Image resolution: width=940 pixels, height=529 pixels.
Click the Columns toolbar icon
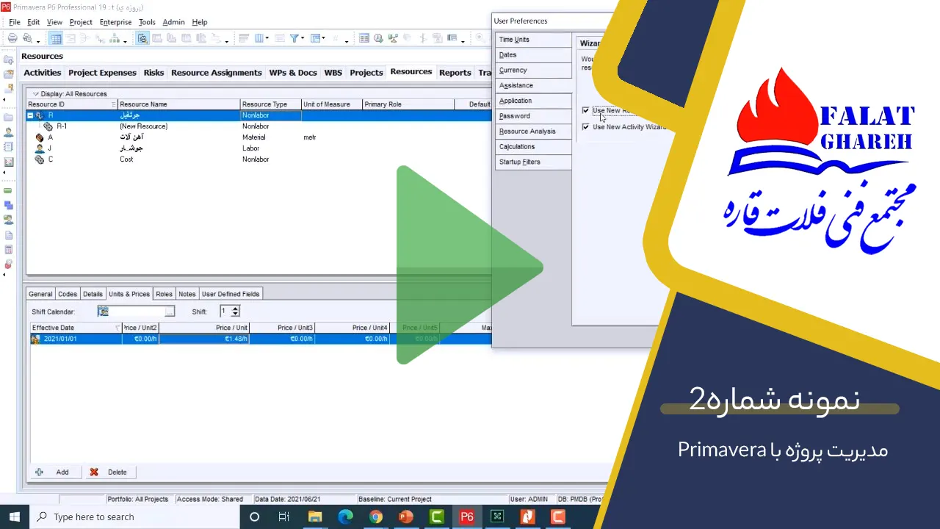coord(259,38)
